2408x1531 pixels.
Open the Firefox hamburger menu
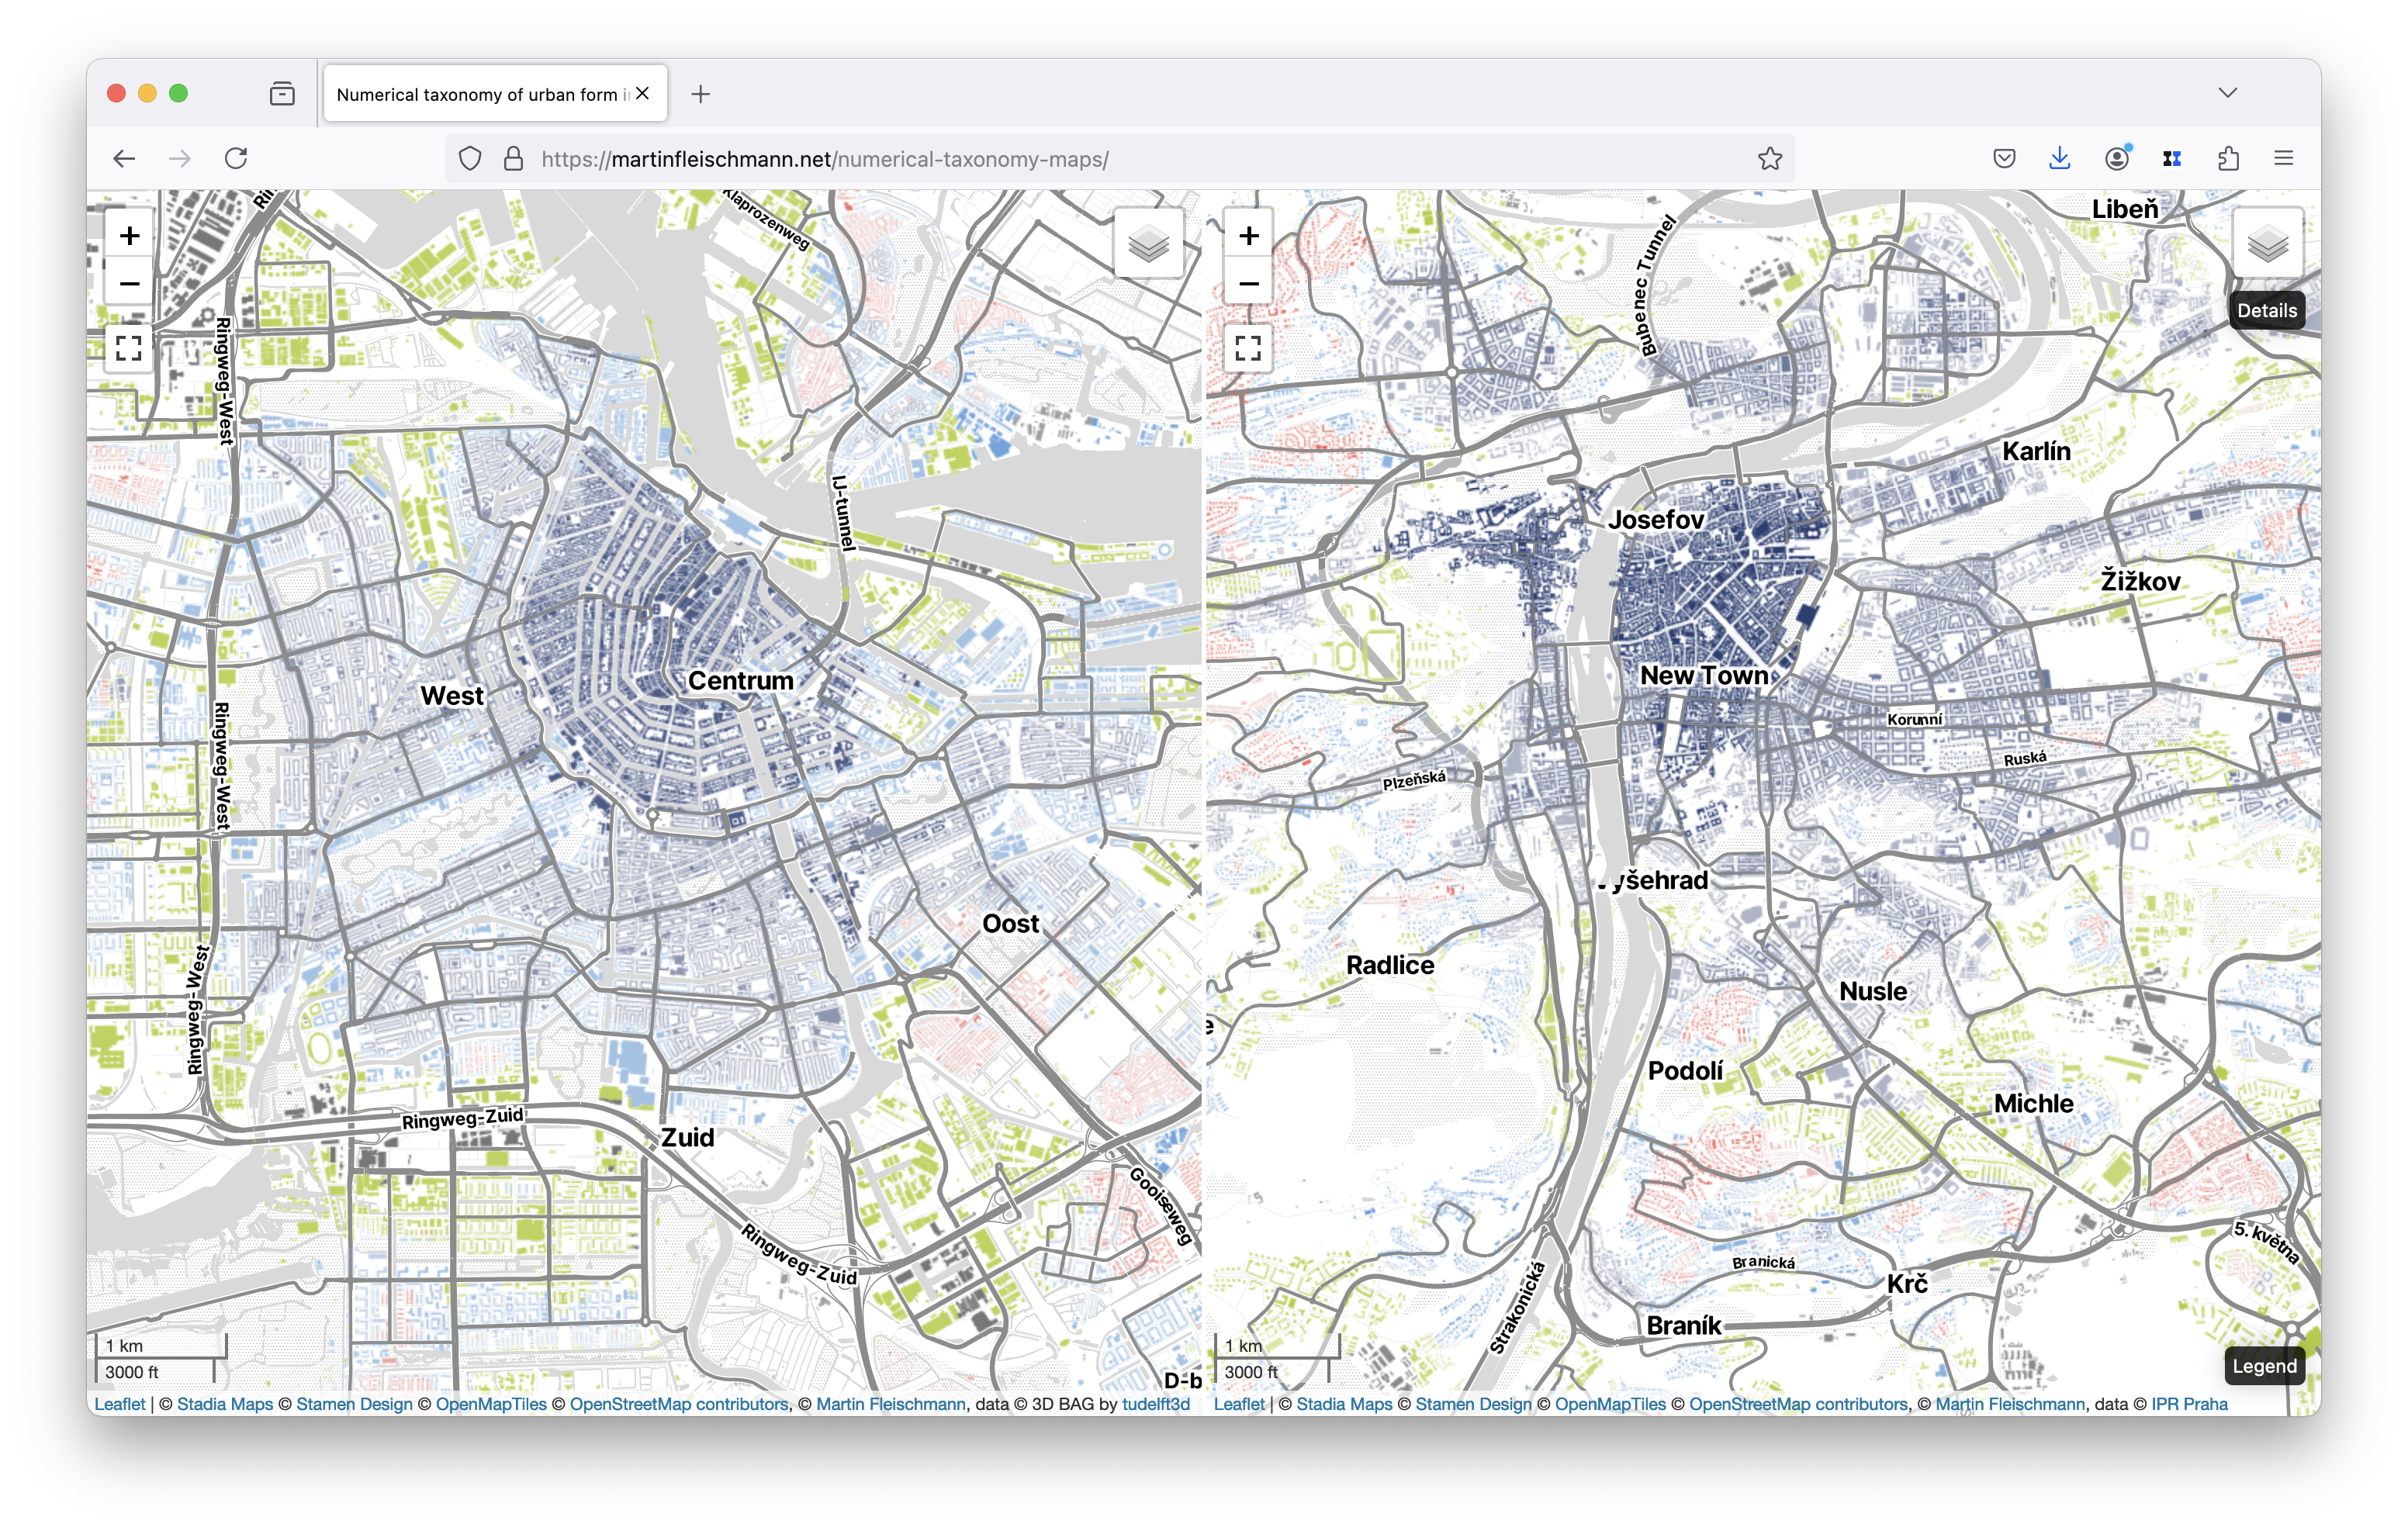point(2283,159)
